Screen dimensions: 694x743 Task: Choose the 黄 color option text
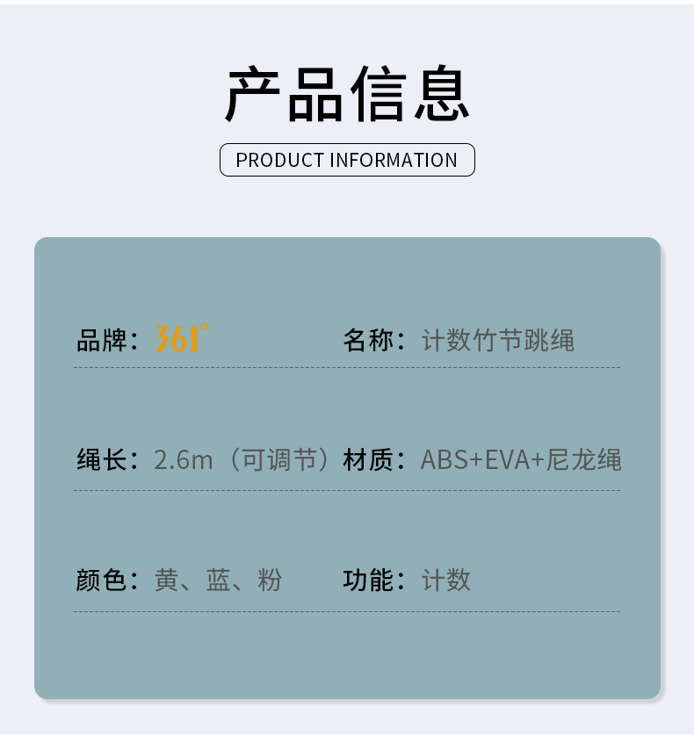pos(166,580)
